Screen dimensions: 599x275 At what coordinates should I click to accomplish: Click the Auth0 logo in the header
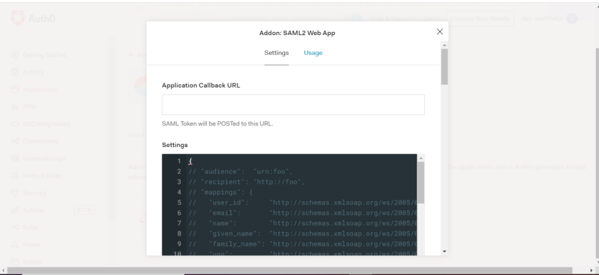point(33,18)
